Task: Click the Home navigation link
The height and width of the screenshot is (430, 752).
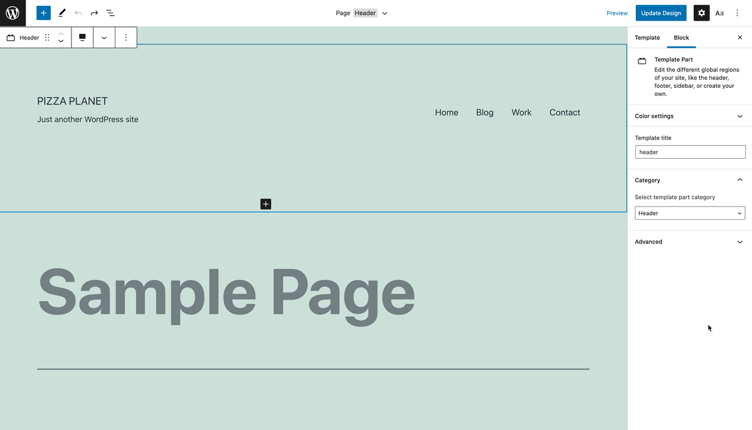Action: click(x=447, y=112)
